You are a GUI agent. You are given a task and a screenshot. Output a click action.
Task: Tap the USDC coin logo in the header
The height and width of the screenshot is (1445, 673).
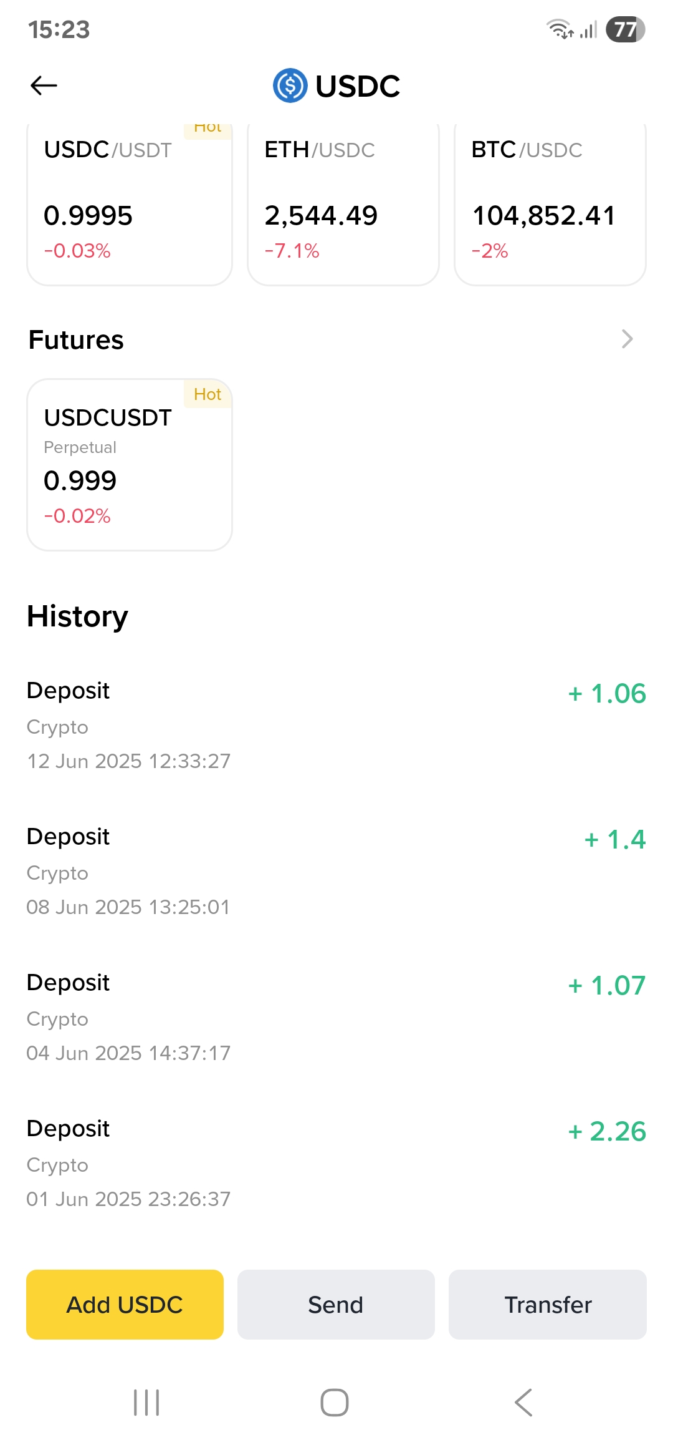click(290, 85)
